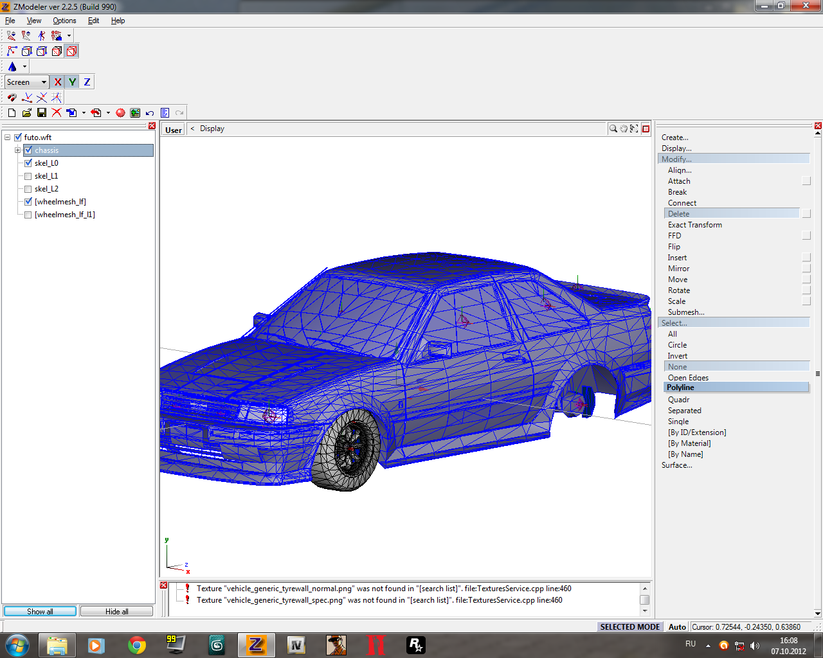This screenshot has width=823, height=658.
Task: Toggle the Attach options box
Action: (806, 181)
